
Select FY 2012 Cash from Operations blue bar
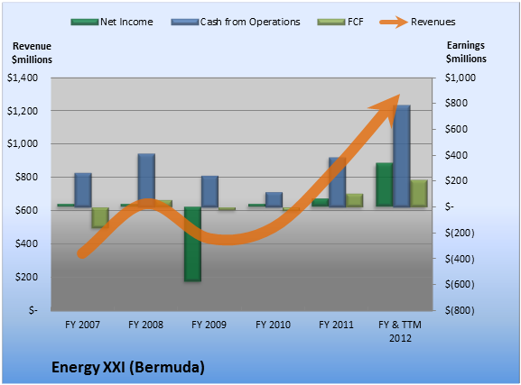point(402,156)
